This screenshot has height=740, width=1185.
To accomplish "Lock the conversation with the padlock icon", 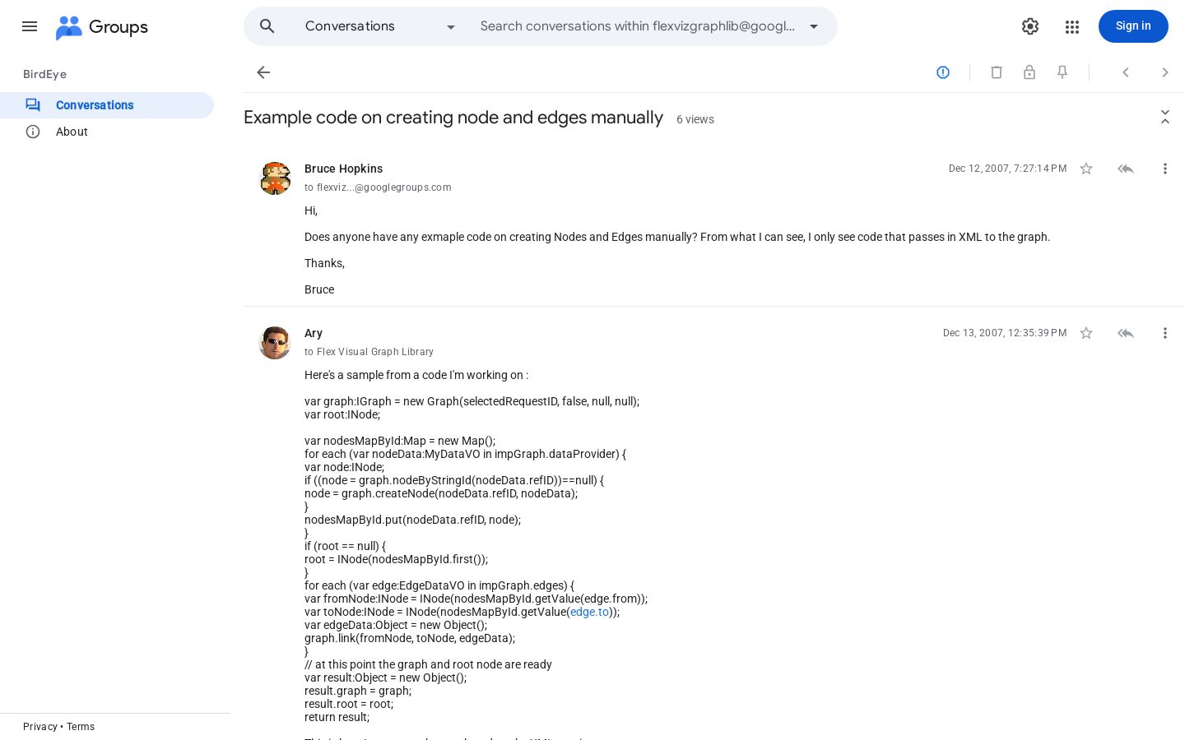I will pos(1029,72).
